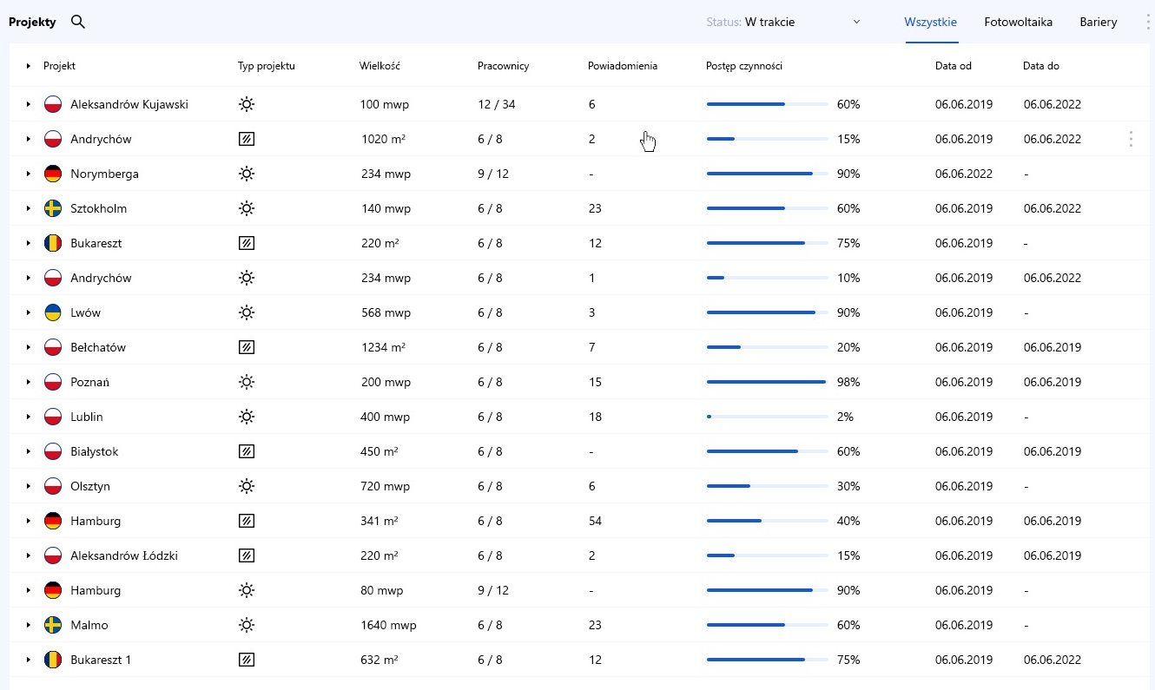Click notification count 54 in Hamburg row
This screenshot has width=1155, height=690.
tap(595, 521)
